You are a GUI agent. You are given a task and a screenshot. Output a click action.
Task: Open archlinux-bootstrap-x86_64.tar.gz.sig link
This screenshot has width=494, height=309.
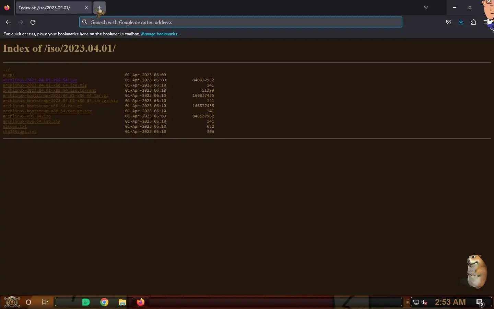pos(47,111)
